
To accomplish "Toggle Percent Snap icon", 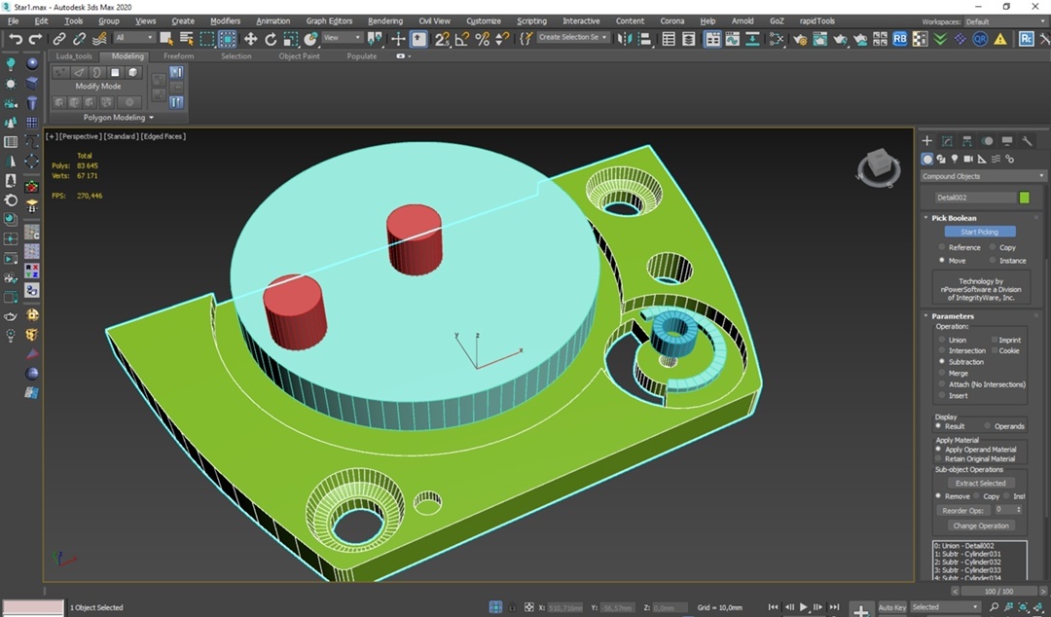I will (482, 39).
